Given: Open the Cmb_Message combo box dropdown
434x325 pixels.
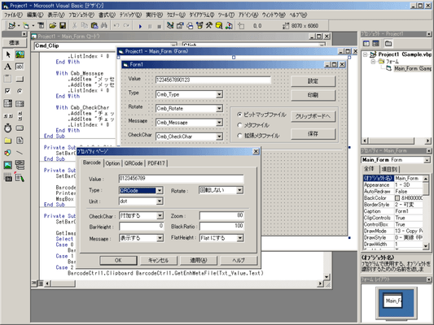Looking at the screenshot, I should pyautogui.click(x=219, y=123).
